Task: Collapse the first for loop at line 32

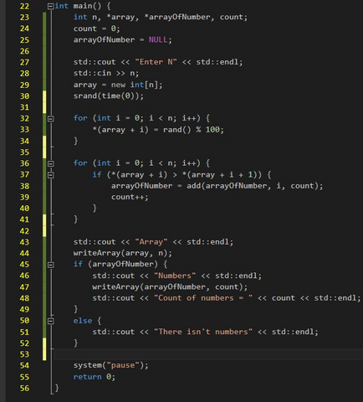Action: [x=50, y=119]
